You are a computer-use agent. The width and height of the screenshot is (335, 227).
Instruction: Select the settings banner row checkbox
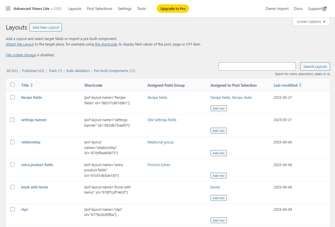coord(12,120)
